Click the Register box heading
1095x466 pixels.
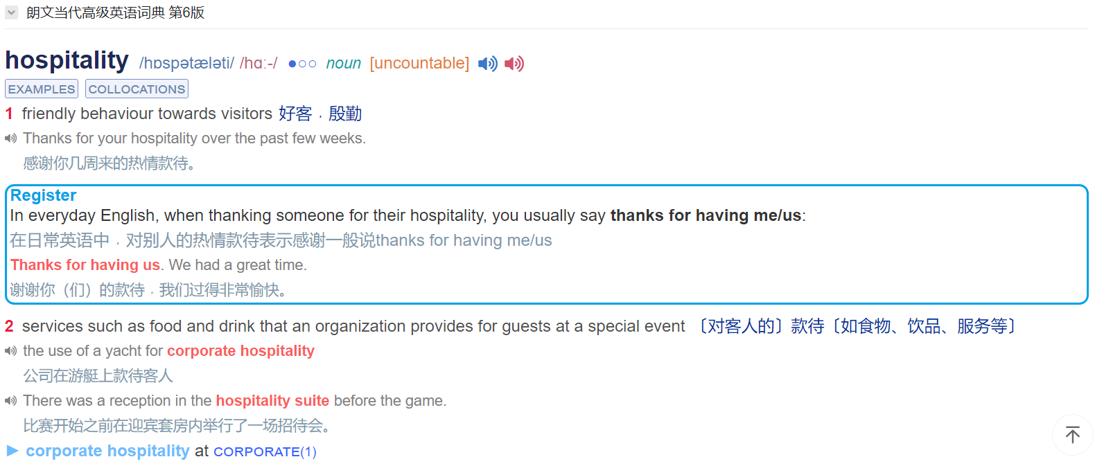point(43,195)
